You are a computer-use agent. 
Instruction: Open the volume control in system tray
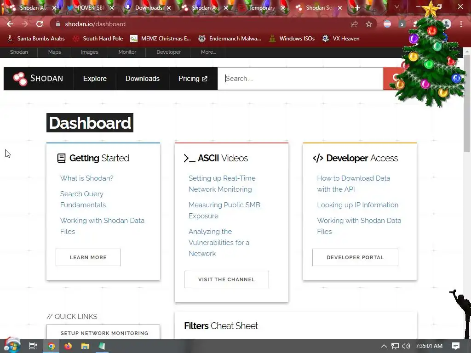click(406, 346)
